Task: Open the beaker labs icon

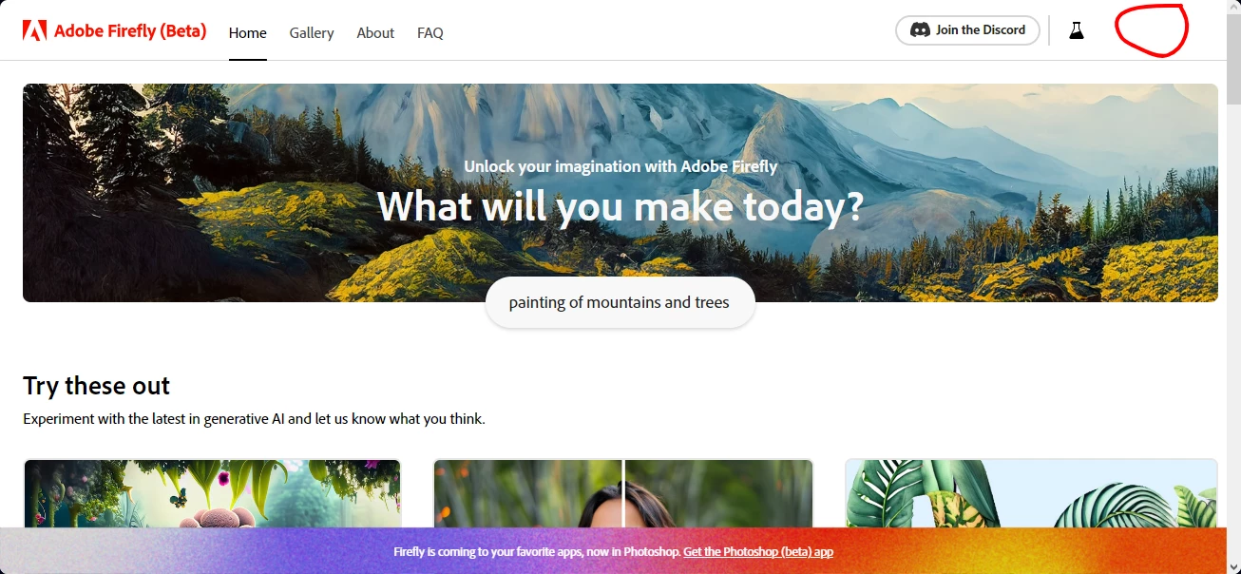Action: 1076,30
